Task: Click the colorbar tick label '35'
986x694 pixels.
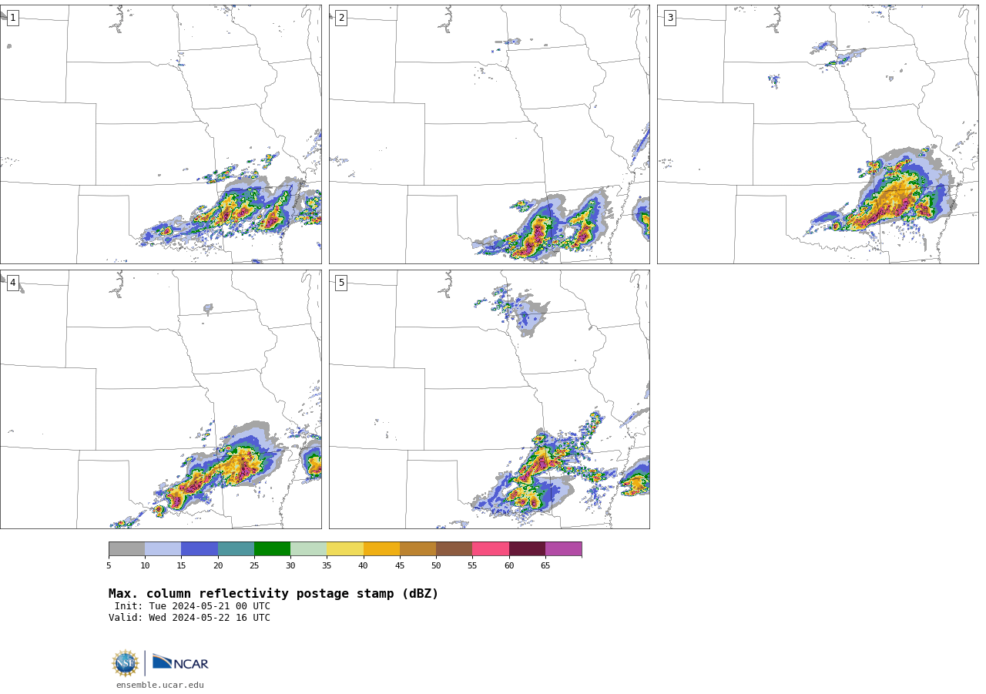Action: [x=327, y=565]
